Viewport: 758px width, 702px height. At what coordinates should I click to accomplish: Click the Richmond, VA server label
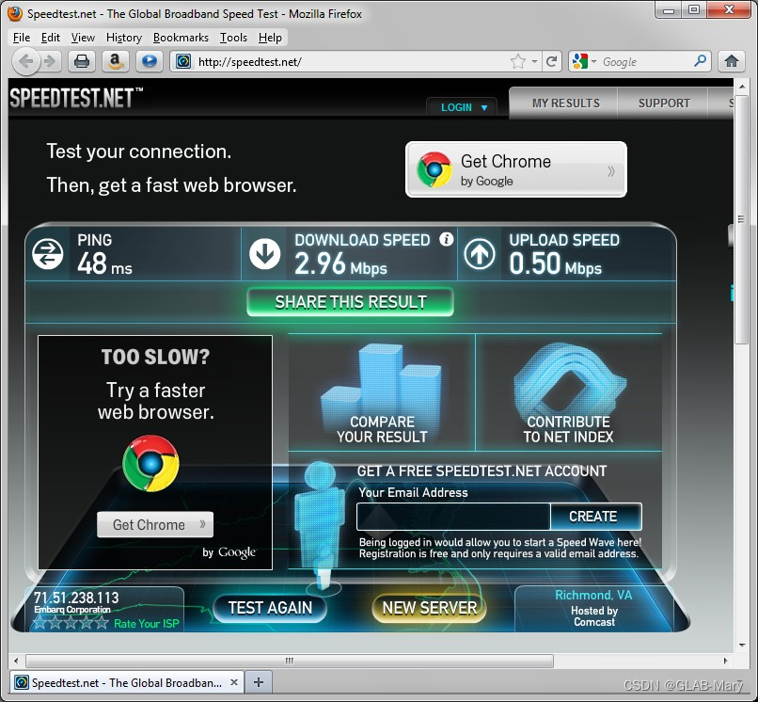point(593,595)
